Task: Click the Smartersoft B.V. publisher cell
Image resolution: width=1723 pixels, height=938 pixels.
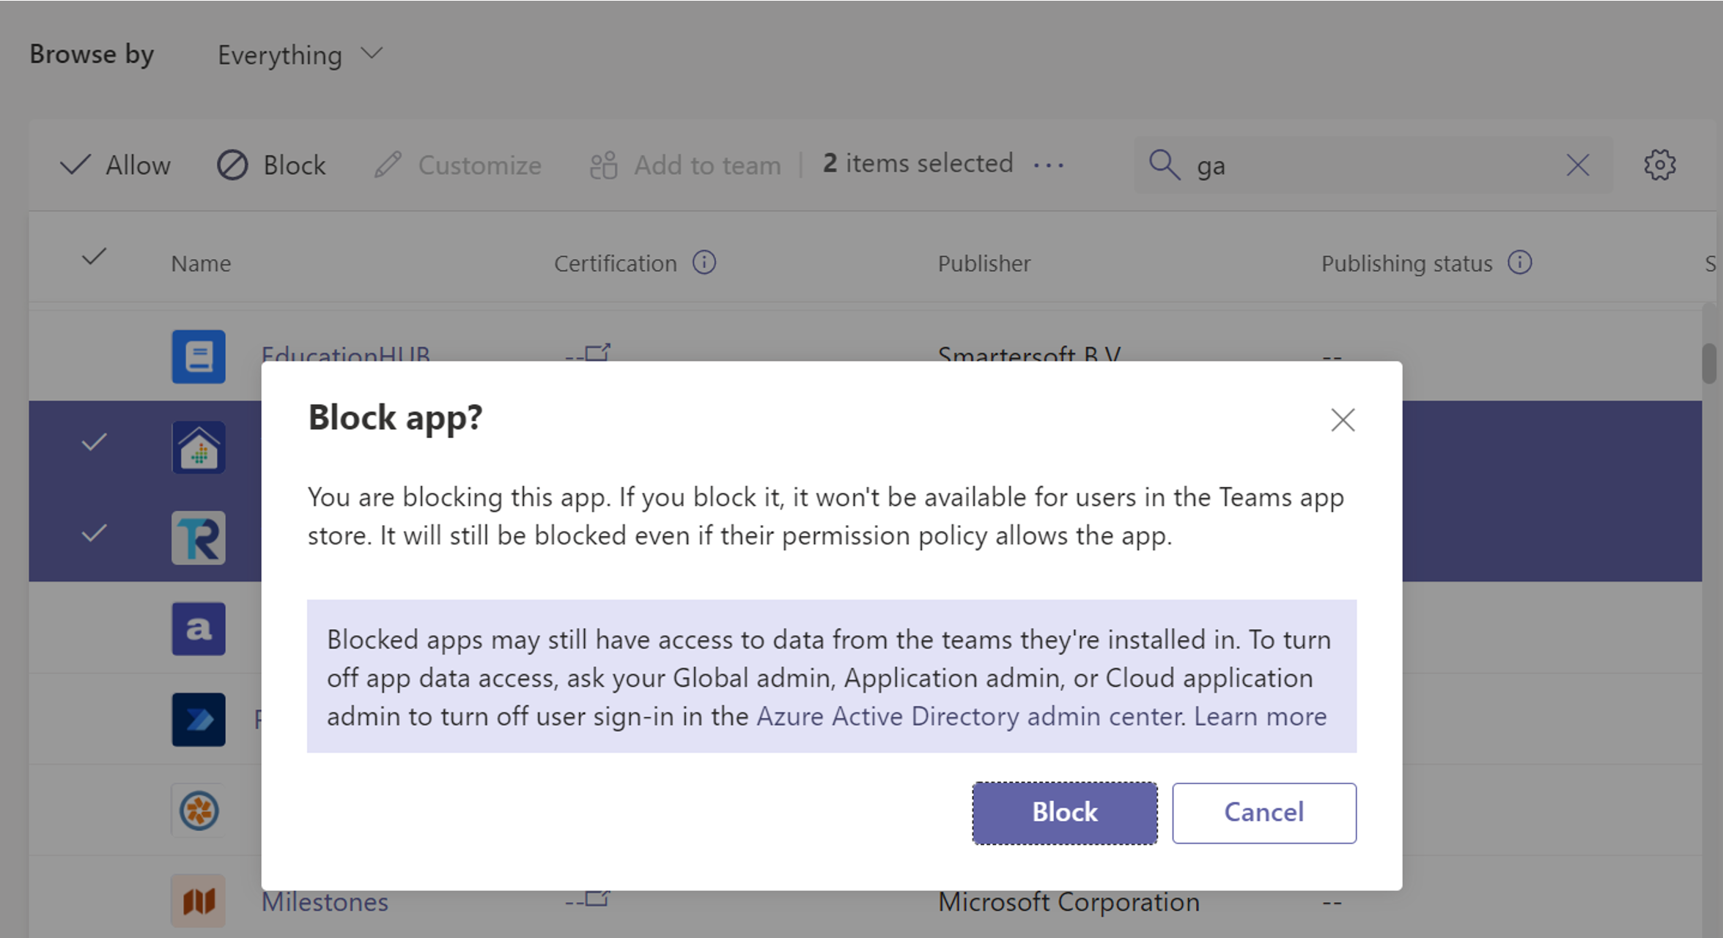Action: [x=1029, y=353]
